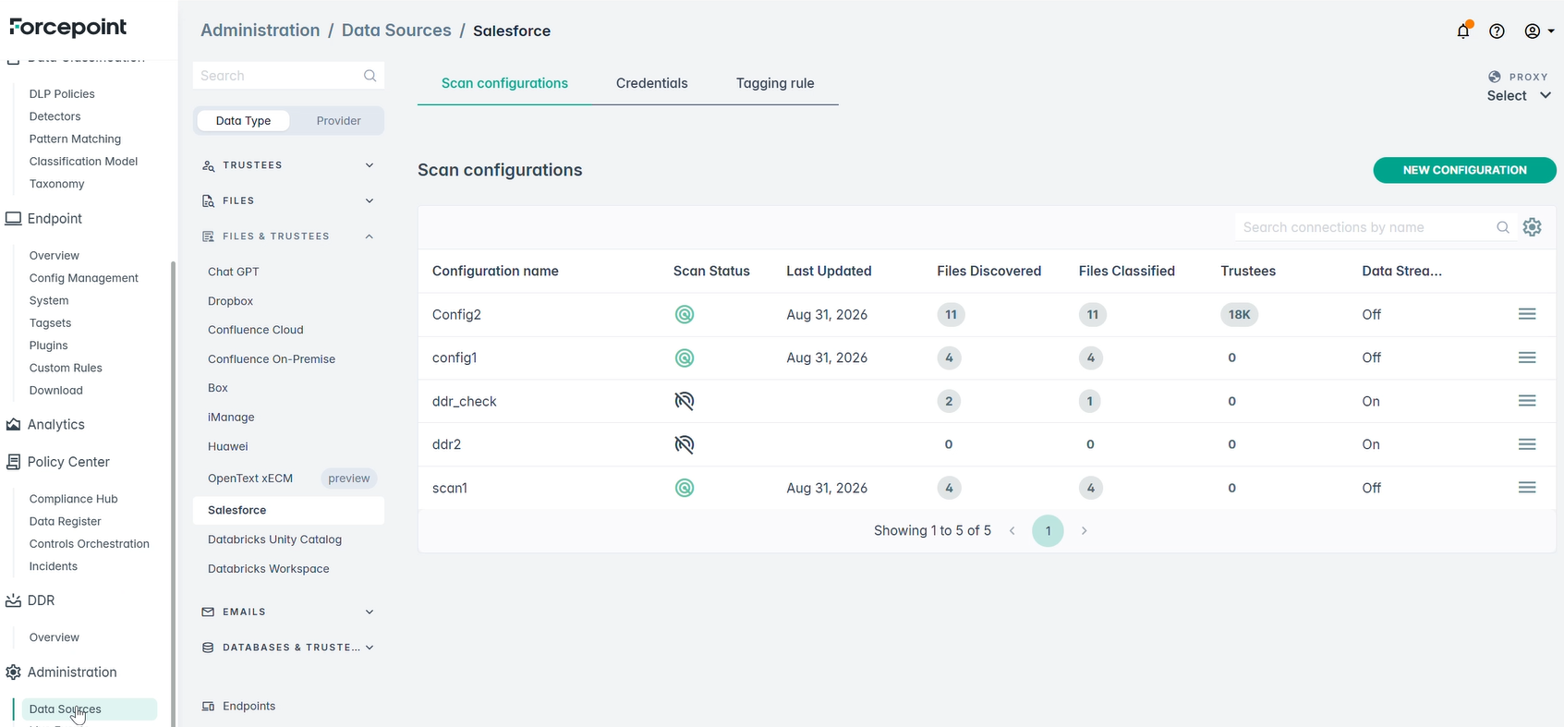Open the hamburger menu for ddr2 row
Screen dimensions: 1564x727
point(1527,444)
